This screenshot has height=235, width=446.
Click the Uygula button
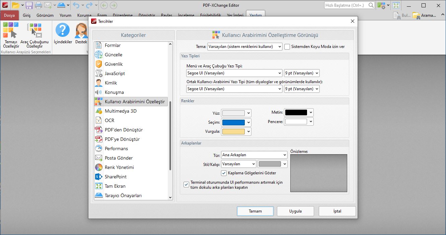pyautogui.click(x=296, y=211)
